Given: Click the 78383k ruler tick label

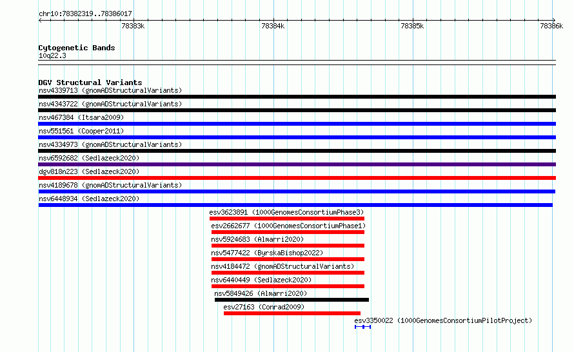Looking at the screenshot, I should [x=133, y=26].
